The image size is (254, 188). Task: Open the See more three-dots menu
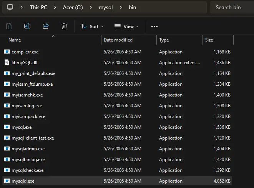tap(154, 27)
